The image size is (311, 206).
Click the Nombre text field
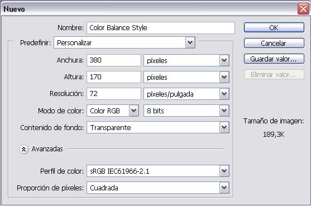click(161, 28)
